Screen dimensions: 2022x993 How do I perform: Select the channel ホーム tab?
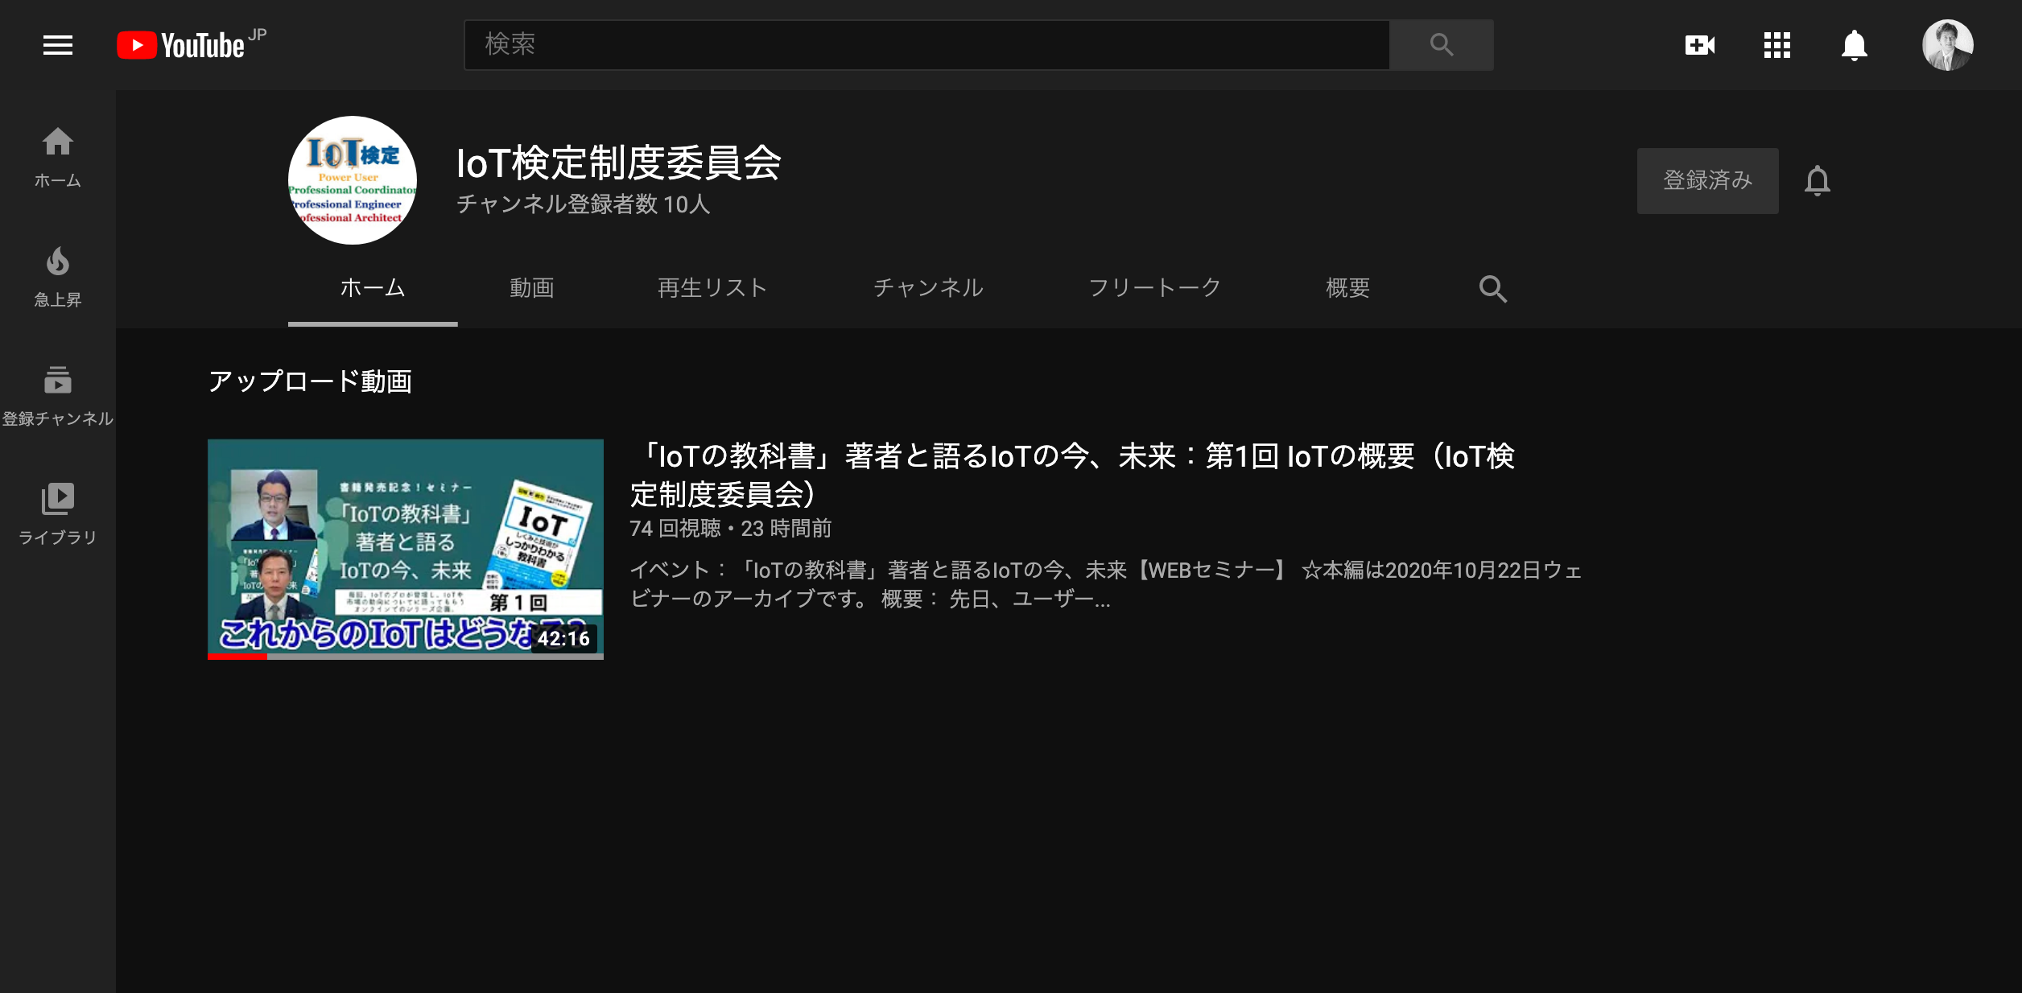point(373,288)
